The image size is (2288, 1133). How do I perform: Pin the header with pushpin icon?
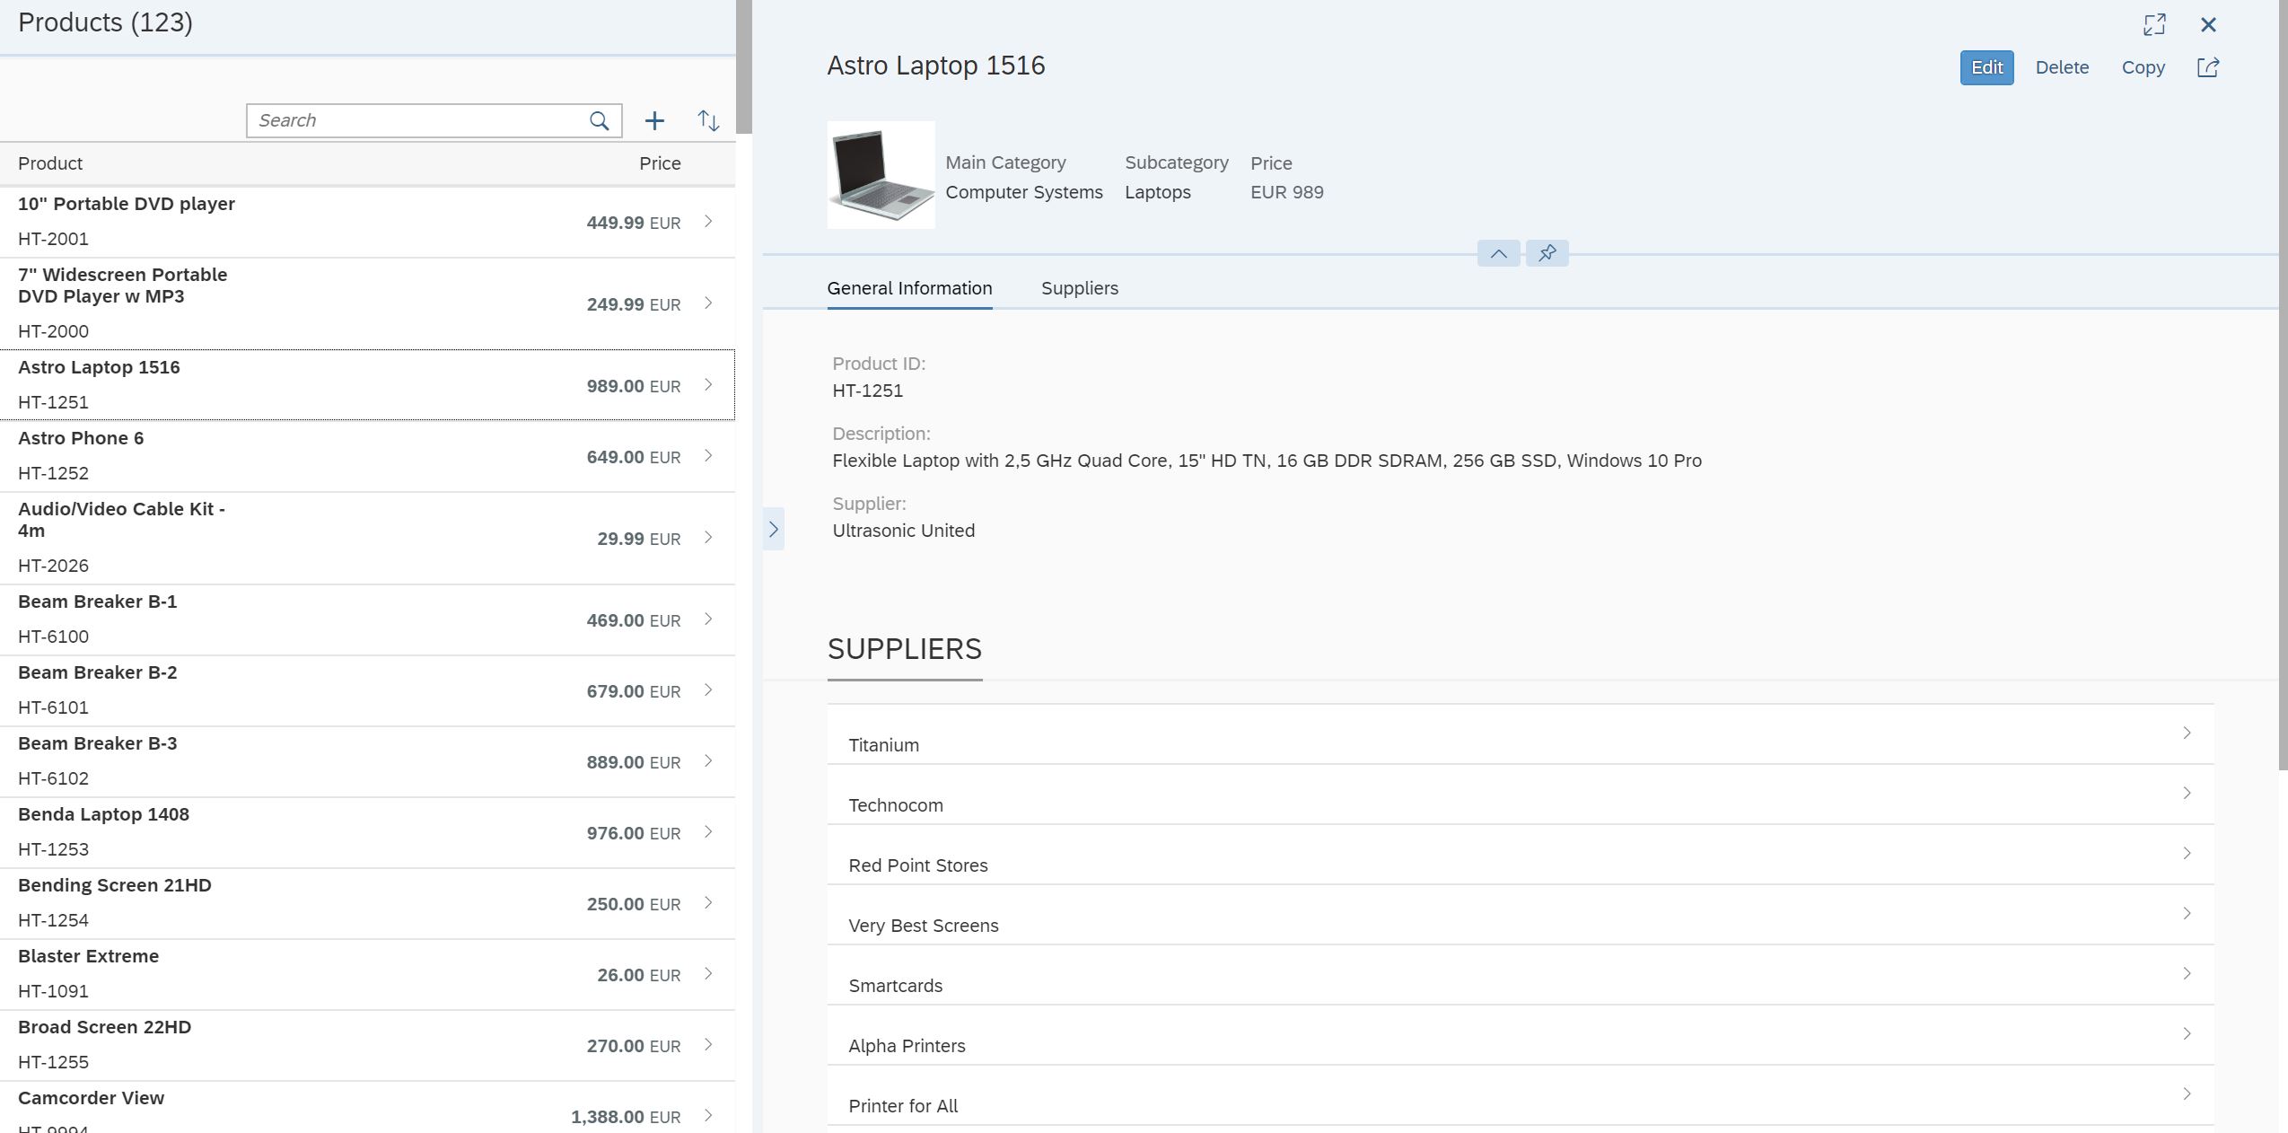pos(1547,253)
